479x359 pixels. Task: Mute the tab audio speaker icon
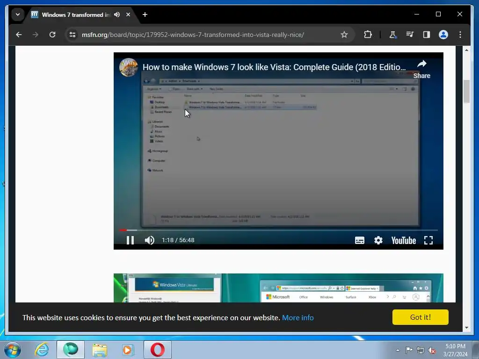tap(117, 14)
